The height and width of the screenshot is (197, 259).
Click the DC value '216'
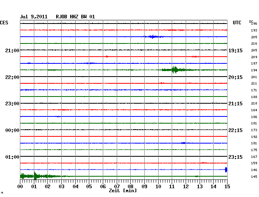(x=254, y=43)
